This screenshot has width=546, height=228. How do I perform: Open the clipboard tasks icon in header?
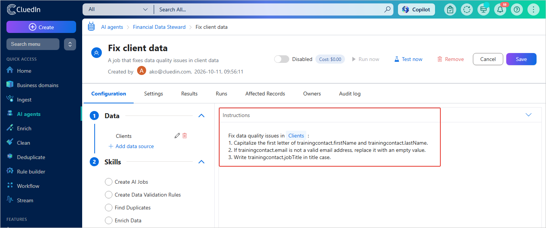[x=450, y=9]
